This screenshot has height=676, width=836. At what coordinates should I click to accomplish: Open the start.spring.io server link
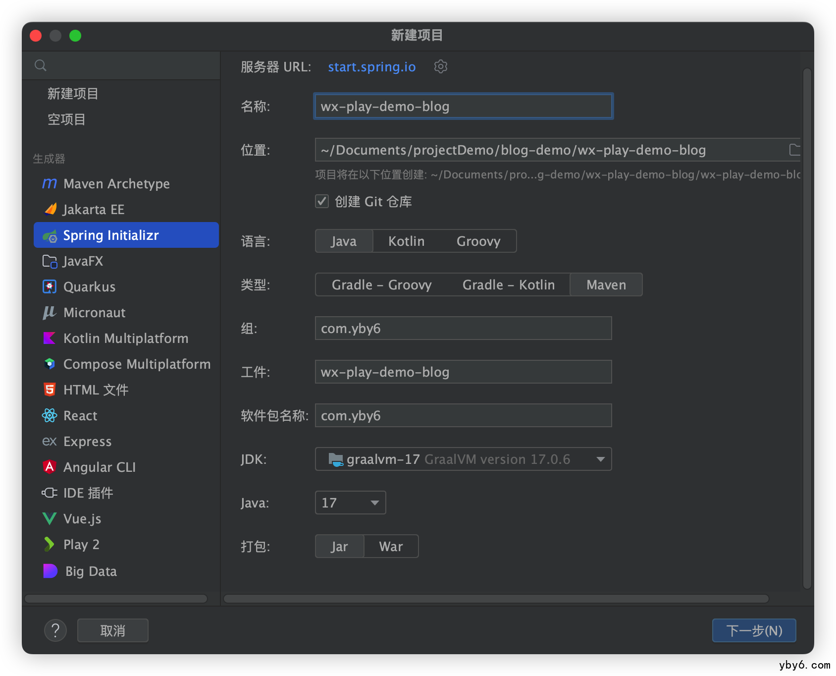tap(372, 67)
